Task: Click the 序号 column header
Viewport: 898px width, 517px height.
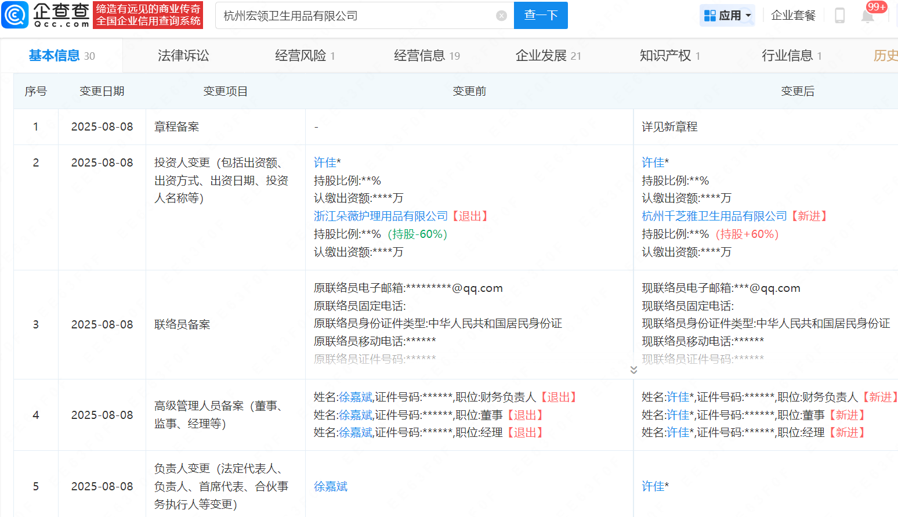Action: pos(36,92)
